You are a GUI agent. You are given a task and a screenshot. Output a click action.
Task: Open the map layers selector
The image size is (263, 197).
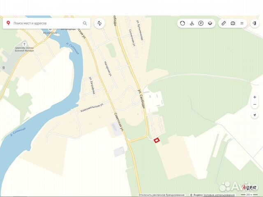point(210,23)
